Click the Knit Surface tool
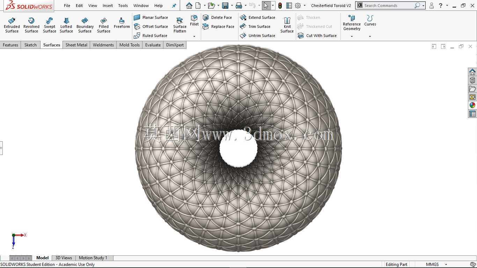The height and width of the screenshot is (268, 477). coord(287,25)
